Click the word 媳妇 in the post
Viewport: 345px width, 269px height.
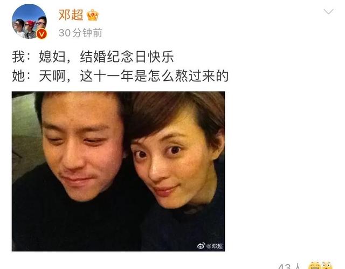52,57
